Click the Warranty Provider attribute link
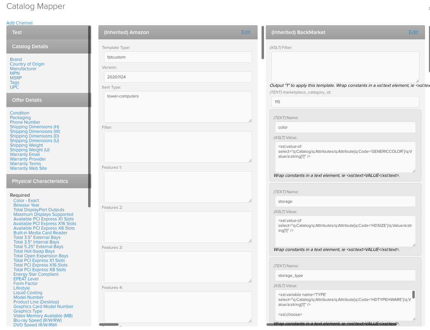This screenshot has height=330, width=430. [x=28, y=159]
